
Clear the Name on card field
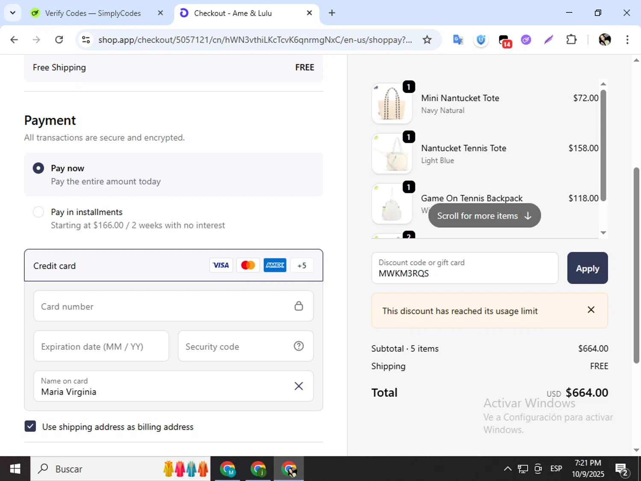point(299,386)
